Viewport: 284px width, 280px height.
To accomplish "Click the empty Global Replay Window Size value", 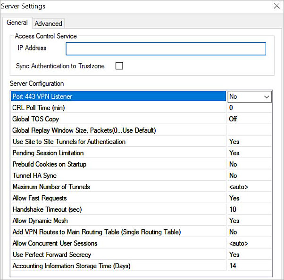I will coord(249,130).
